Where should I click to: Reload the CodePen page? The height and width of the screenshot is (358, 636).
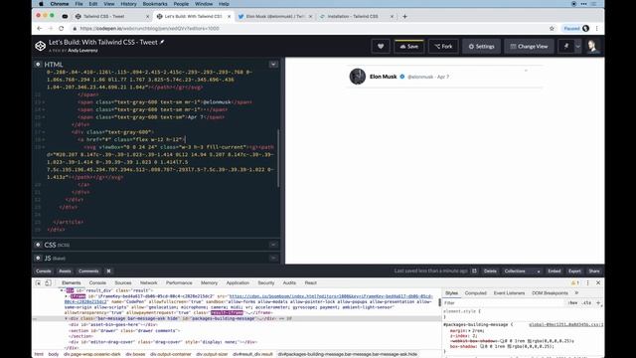pyautogui.click(x=62, y=29)
